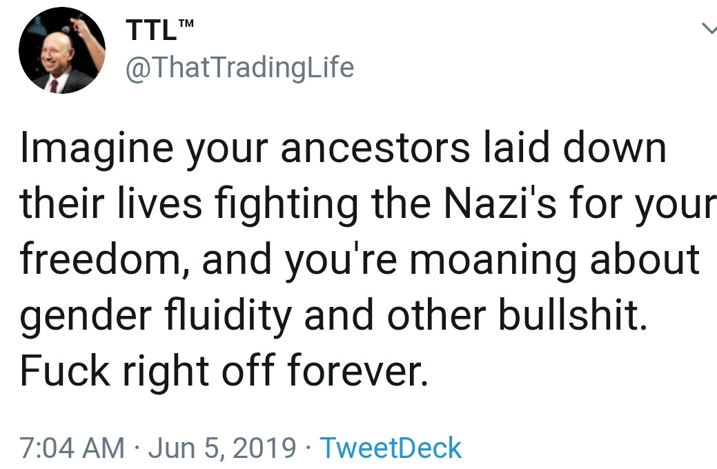The width and height of the screenshot is (717, 469).
Task: Open the TweetDeck source link
Action: pos(391,448)
